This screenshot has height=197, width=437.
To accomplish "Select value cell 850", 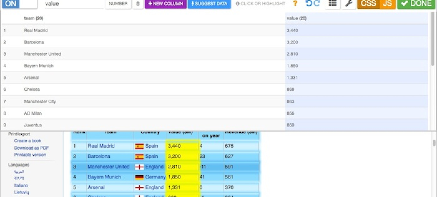I will point(356,125).
